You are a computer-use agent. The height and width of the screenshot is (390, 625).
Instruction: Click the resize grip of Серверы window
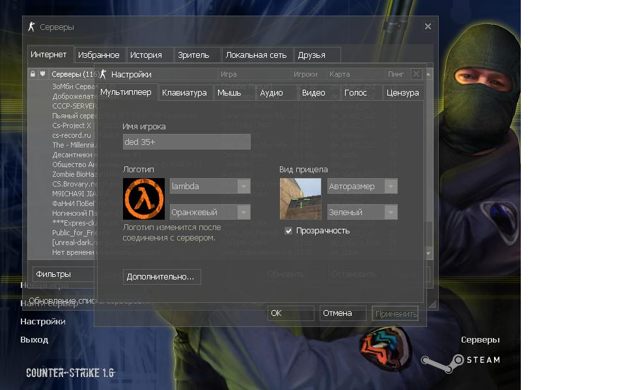click(432, 304)
